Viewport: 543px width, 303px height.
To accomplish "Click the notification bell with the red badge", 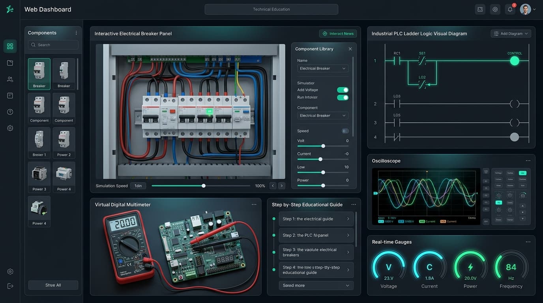I will tap(510, 9).
